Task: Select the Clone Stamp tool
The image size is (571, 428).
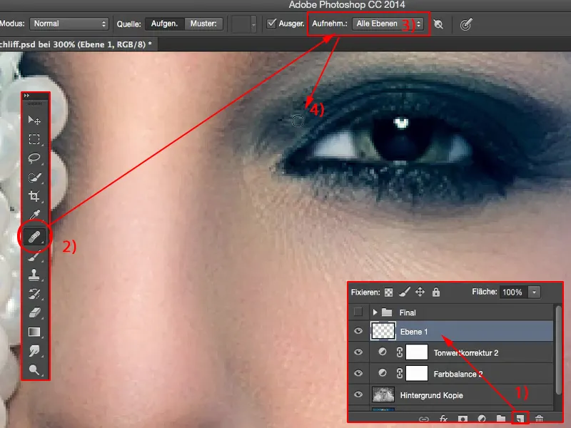Action: click(x=34, y=275)
